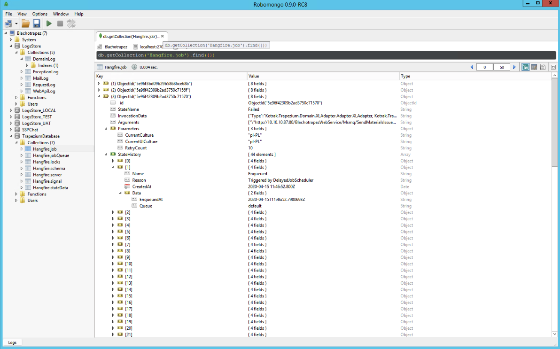Select the LogsStore_TEST database
560x349 pixels.
point(37,117)
